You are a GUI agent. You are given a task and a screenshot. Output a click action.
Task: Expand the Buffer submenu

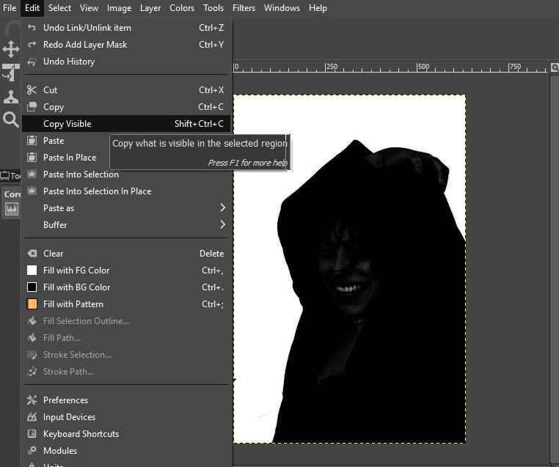pos(126,225)
